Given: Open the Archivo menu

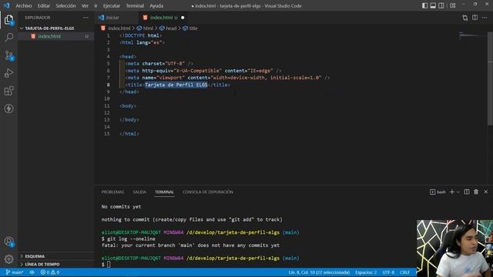Looking at the screenshot, I should 24,5.
